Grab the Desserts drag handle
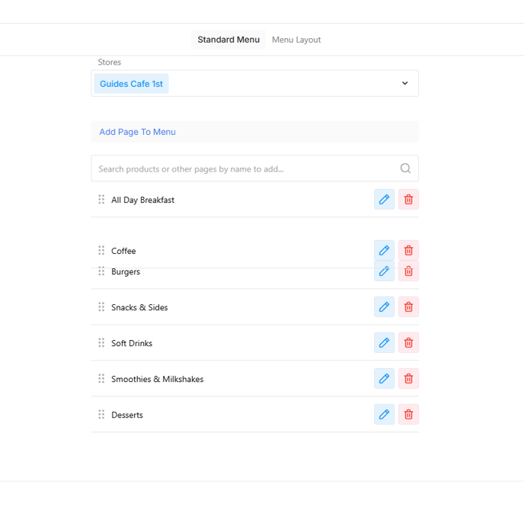Image resolution: width=524 pixels, height=526 pixels. pos(101,415)
